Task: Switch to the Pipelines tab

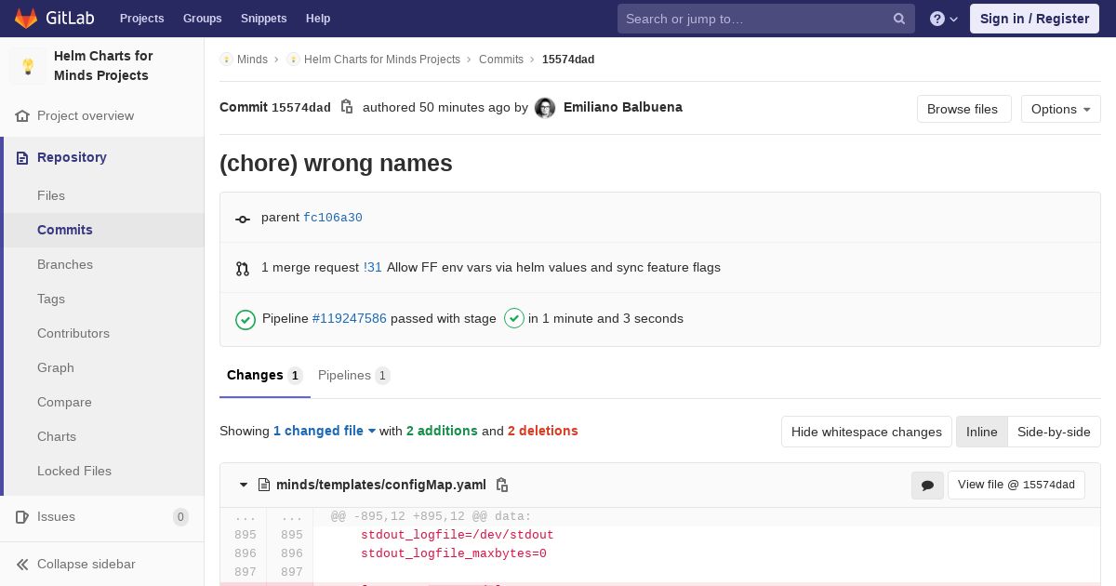Action: tap(353, 376)
